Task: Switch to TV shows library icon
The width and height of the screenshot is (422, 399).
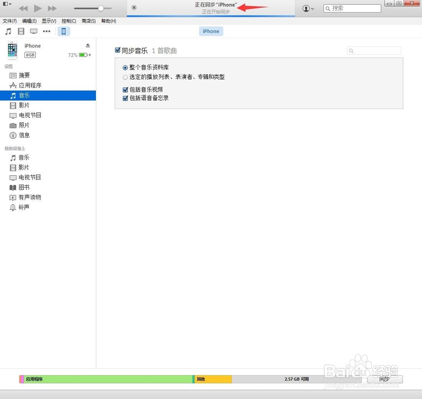Action: pos(34,31)
